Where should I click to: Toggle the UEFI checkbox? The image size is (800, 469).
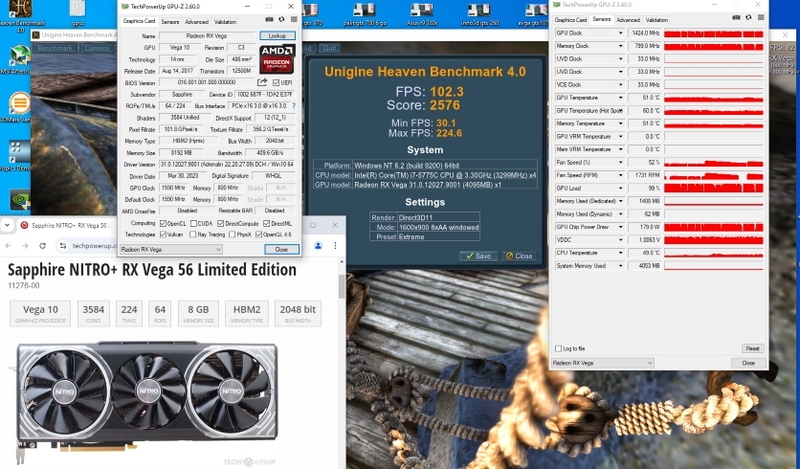(x=276, y=82)
